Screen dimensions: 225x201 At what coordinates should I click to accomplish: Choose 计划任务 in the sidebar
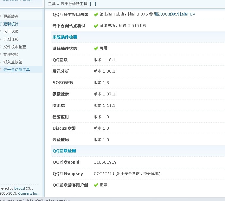pos(11,39)
